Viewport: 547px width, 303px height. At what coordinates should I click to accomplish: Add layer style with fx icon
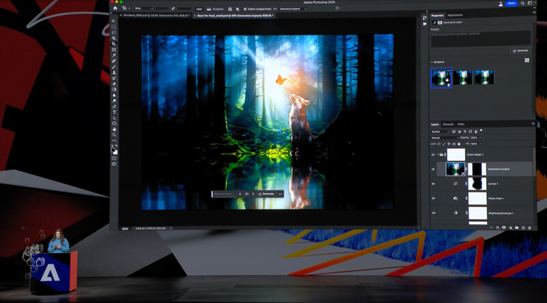tap(498, 227)
